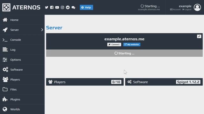
Task: Click the header Starting status text
Action: pyautogui.click(x=150, y=6)
